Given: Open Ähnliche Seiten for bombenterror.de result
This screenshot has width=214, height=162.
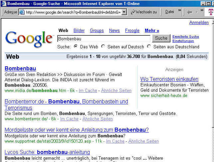Looking at the screenshot, I should pyautogui.click(x=98, y=119).
